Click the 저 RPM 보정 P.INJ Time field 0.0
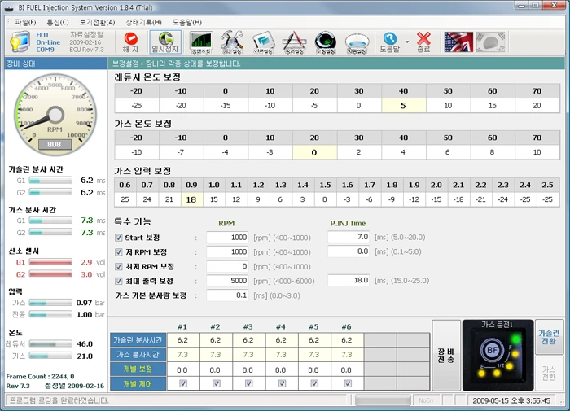The height and width of the screenshot is (411, 570). (x=349, y=251)
